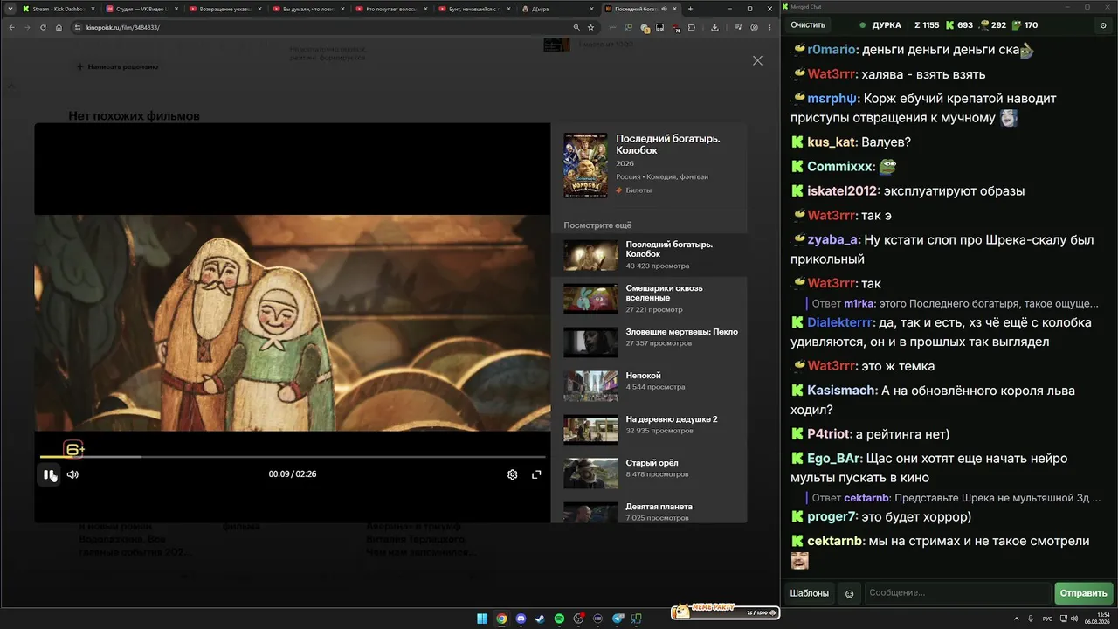Open Chrome from the taskbar
Viewport: 1118px width, 629px height.
[x=501, y=619]
